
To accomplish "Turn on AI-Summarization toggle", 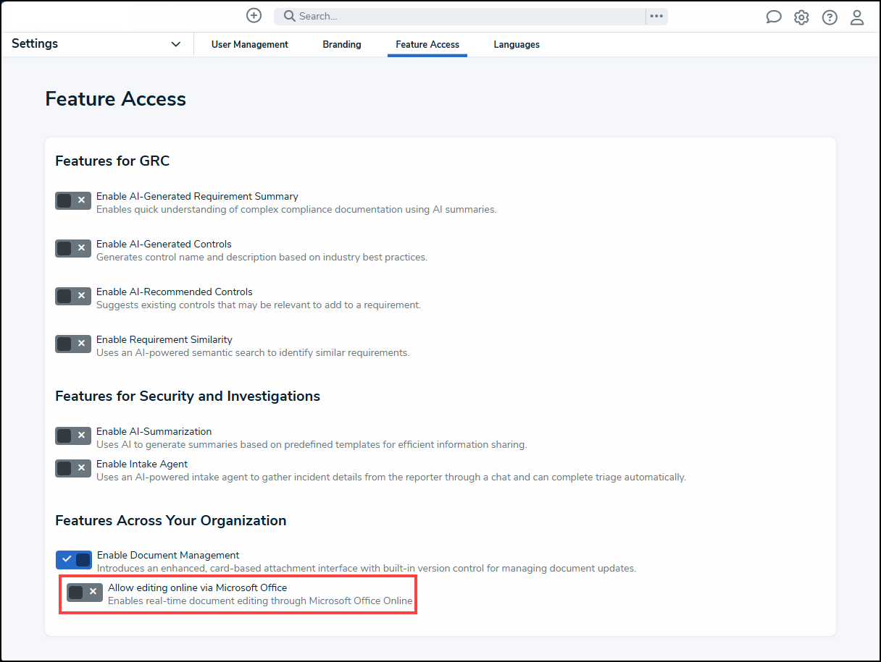I will [x=73, y=436].
